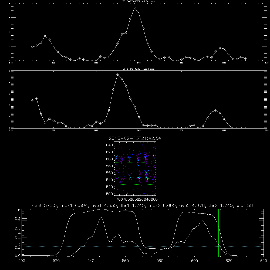
Task: Click the horizontal blue dotted threshold line in the bottom plot
Action: (x=143, y=247)
